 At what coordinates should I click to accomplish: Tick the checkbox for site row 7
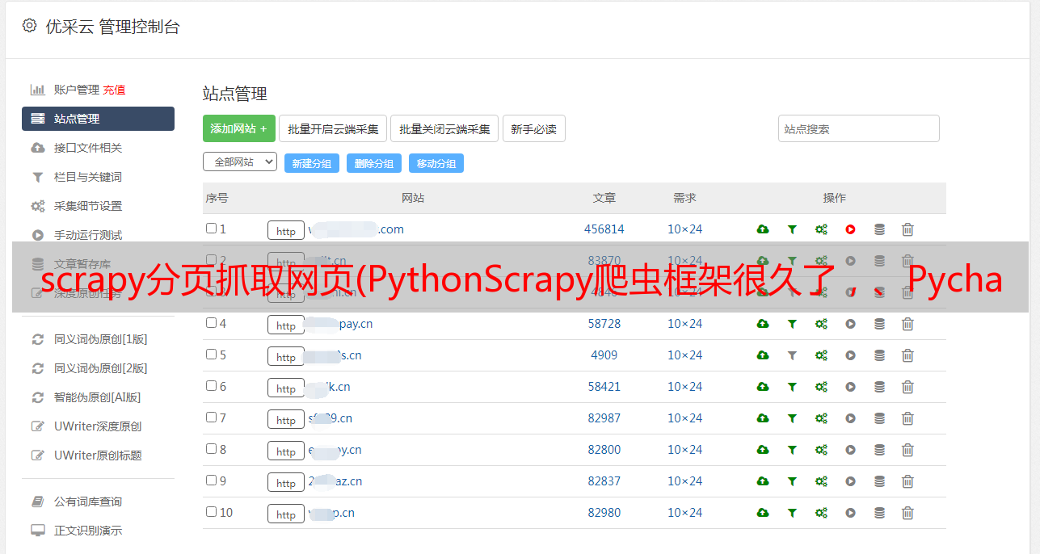pyautogui.click(x=211, y=418)
